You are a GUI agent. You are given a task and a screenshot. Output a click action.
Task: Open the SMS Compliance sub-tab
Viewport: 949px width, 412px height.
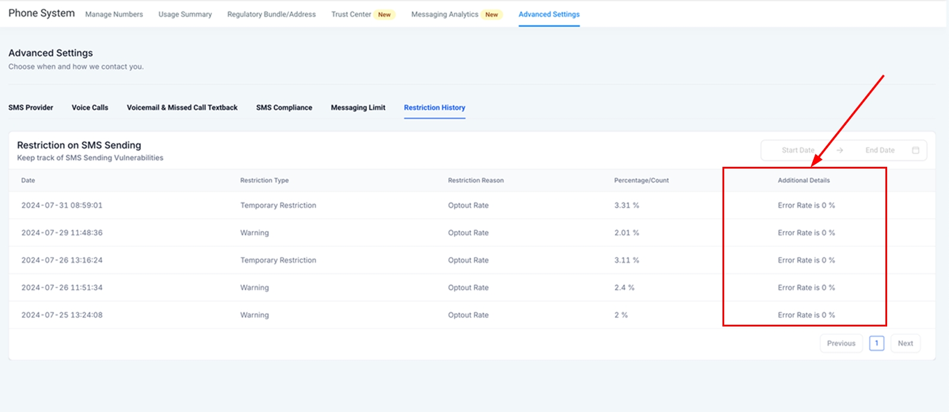click(284, 107)
